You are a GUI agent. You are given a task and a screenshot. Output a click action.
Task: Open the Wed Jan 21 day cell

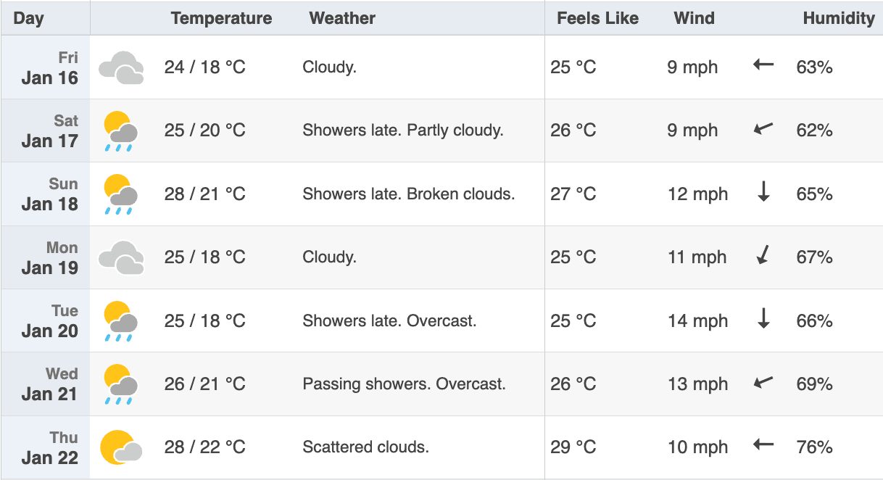click(46, 384)
